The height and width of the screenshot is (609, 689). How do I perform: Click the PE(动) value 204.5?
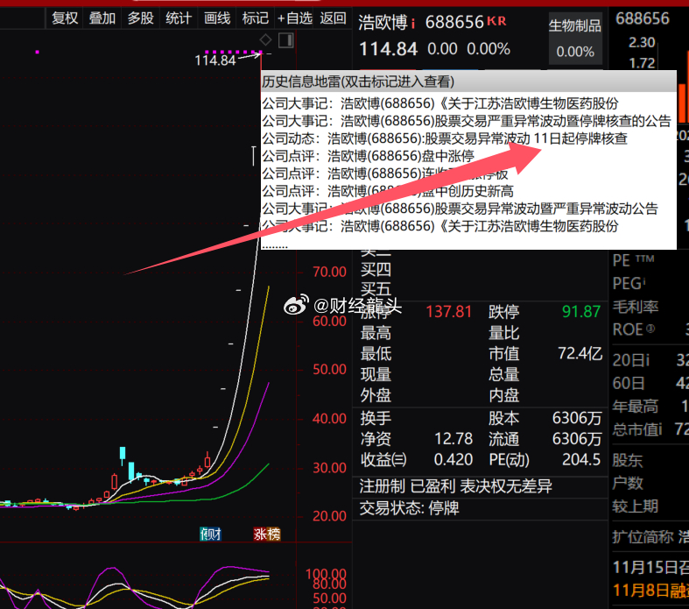click(581, 460)
